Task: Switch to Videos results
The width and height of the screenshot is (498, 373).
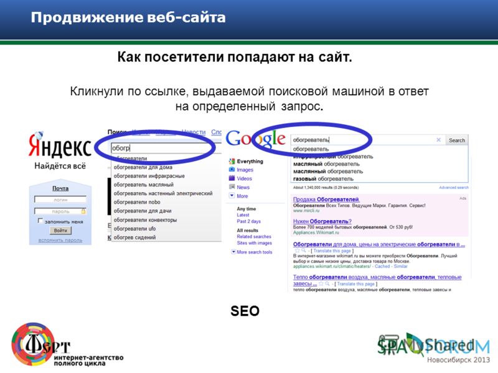Action: click(x=244, y=178)
